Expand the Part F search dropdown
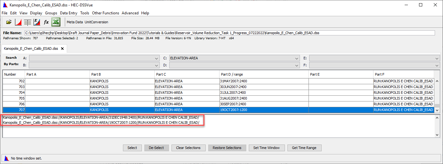This screenshot has height=164, width=443. 437,65
